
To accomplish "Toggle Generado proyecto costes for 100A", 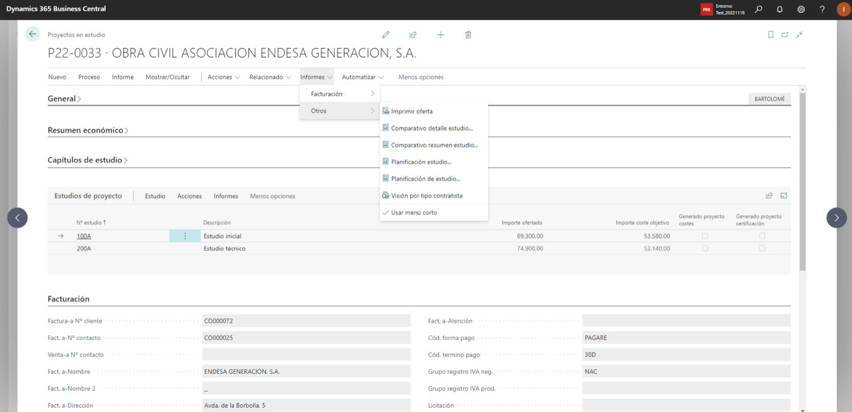I will coord(705,236).
